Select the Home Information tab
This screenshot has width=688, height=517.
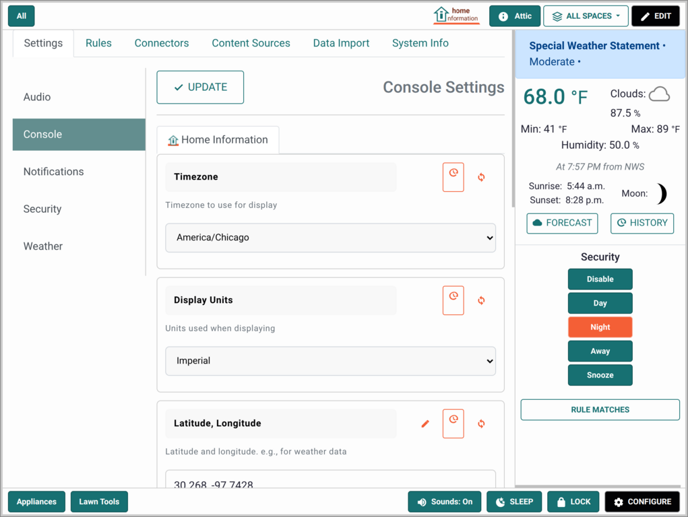(218, 140)
